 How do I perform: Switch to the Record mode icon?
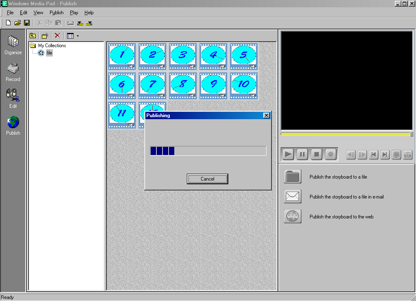pos(13,72)
